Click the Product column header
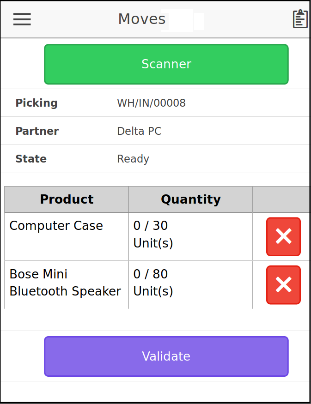 click(x=67, y=199)
